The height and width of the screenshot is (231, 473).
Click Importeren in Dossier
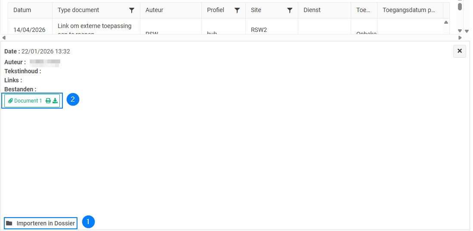point(46,223)
